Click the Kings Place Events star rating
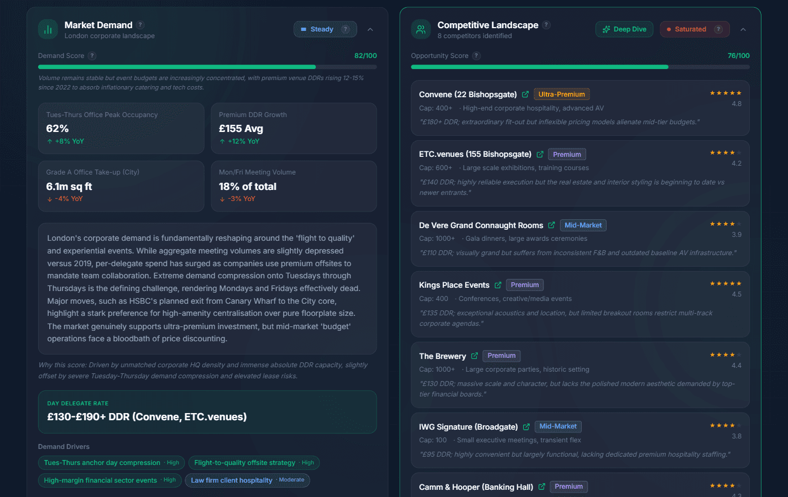This screenshot has height=497, width=788. tap(726, 284)
